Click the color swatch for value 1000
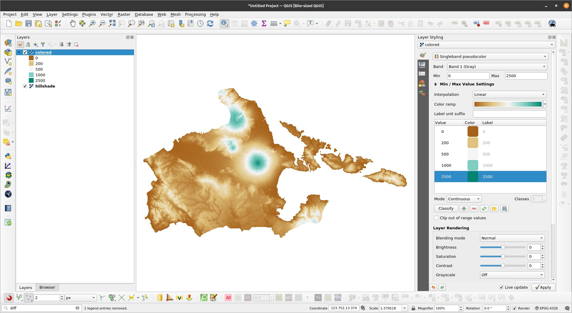This screenshot has width=572, height=313. (473, 165)
